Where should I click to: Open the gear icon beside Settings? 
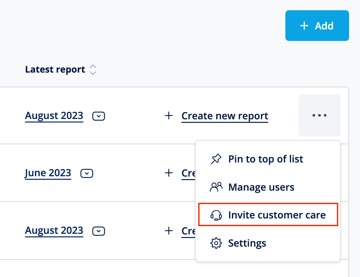(216, 243)
